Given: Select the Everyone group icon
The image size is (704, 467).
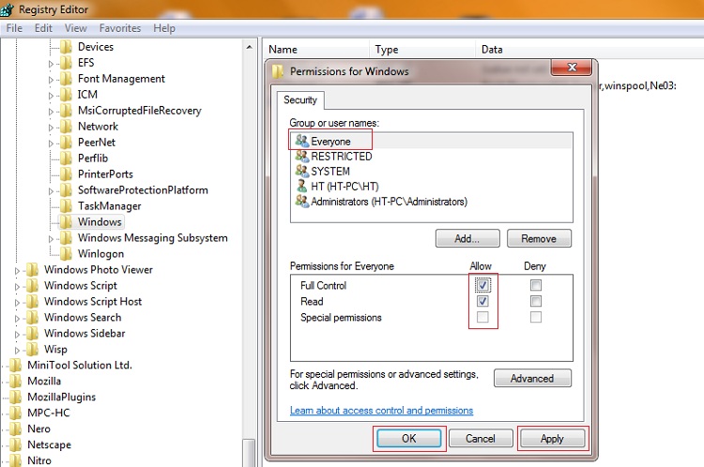Looking at the screenshot, I should point(301,141).
